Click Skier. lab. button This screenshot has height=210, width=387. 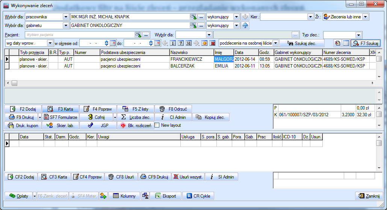(61, 125)
